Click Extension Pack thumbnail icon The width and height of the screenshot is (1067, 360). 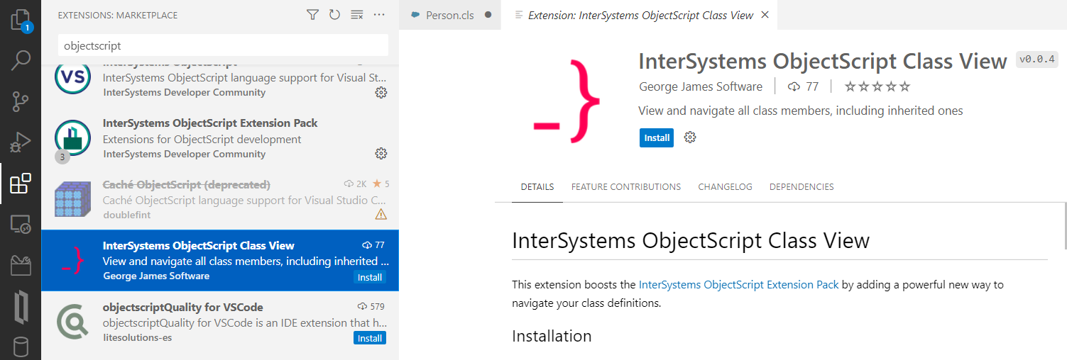point(72,138)
